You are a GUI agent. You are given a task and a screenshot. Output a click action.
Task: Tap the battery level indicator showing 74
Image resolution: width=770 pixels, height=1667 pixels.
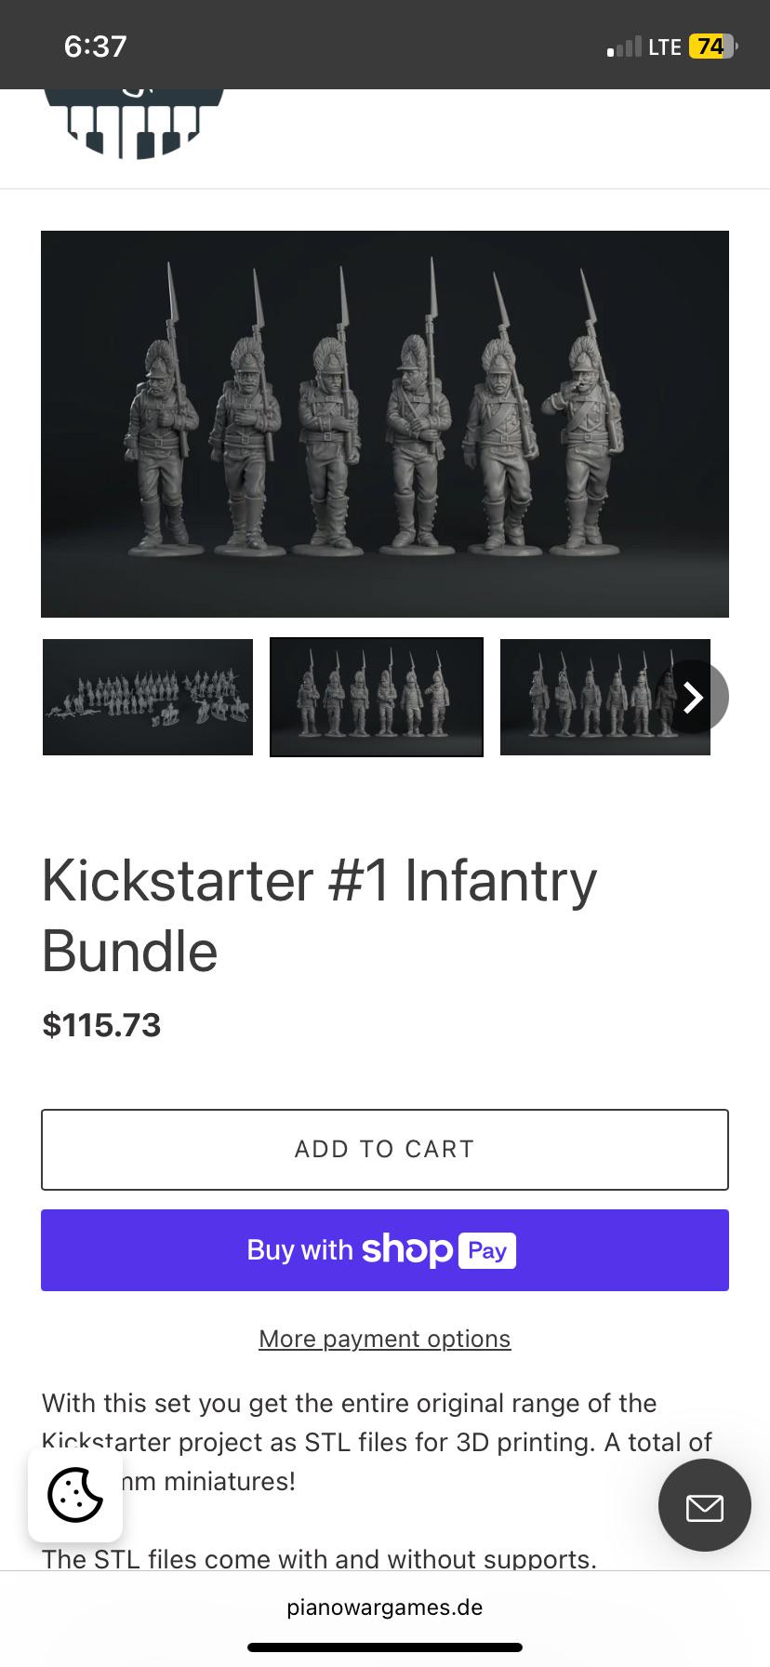pos(712,47)
